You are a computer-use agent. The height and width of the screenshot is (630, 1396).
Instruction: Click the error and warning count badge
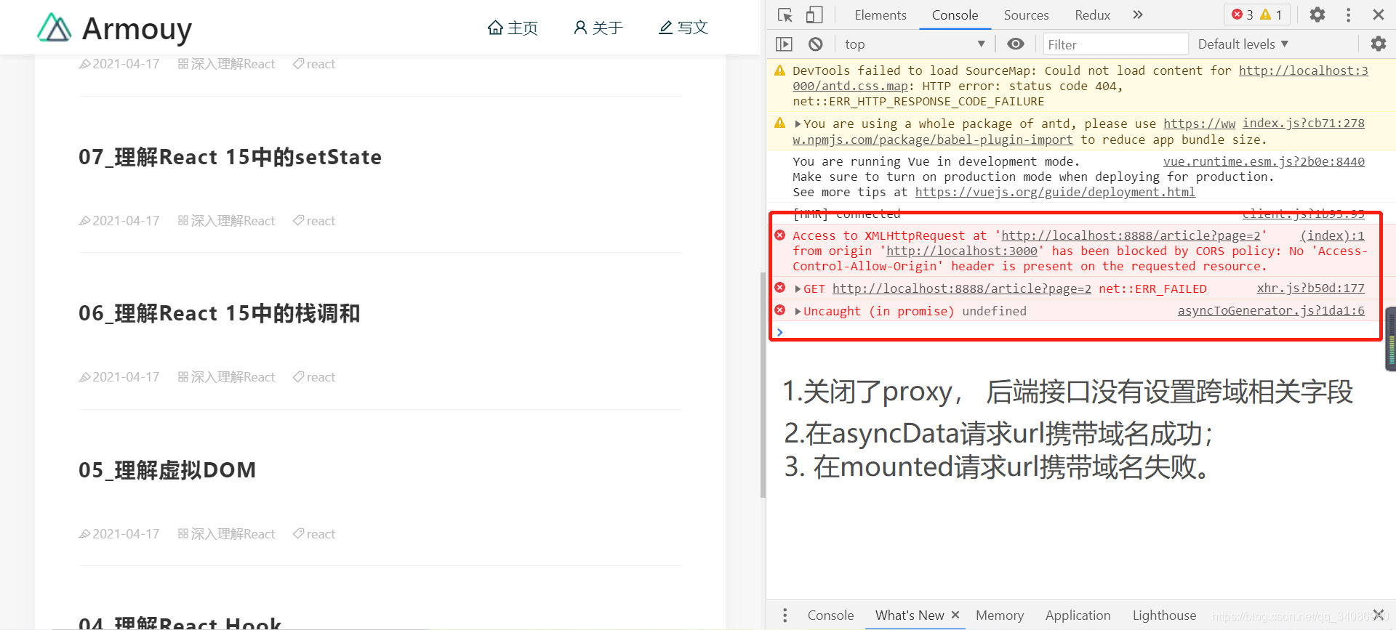click(x=1257, y=15)
